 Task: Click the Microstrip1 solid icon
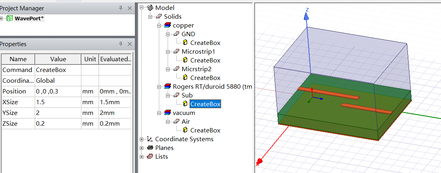176,52
